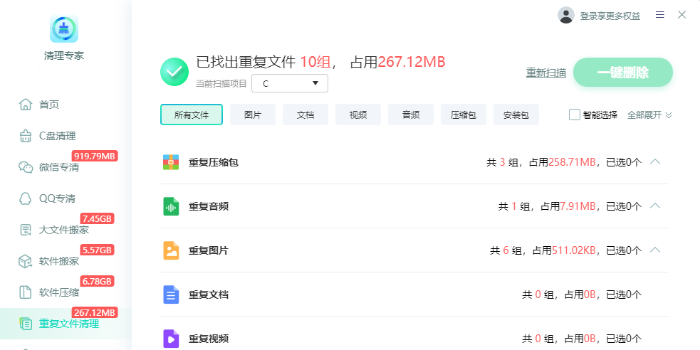The width and height of the screenshot is (700, 350).
Task: Switch to the 图片 filter tab
Action: coord(253,115)
